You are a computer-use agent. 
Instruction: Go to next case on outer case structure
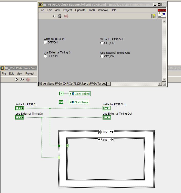(113, 132)
